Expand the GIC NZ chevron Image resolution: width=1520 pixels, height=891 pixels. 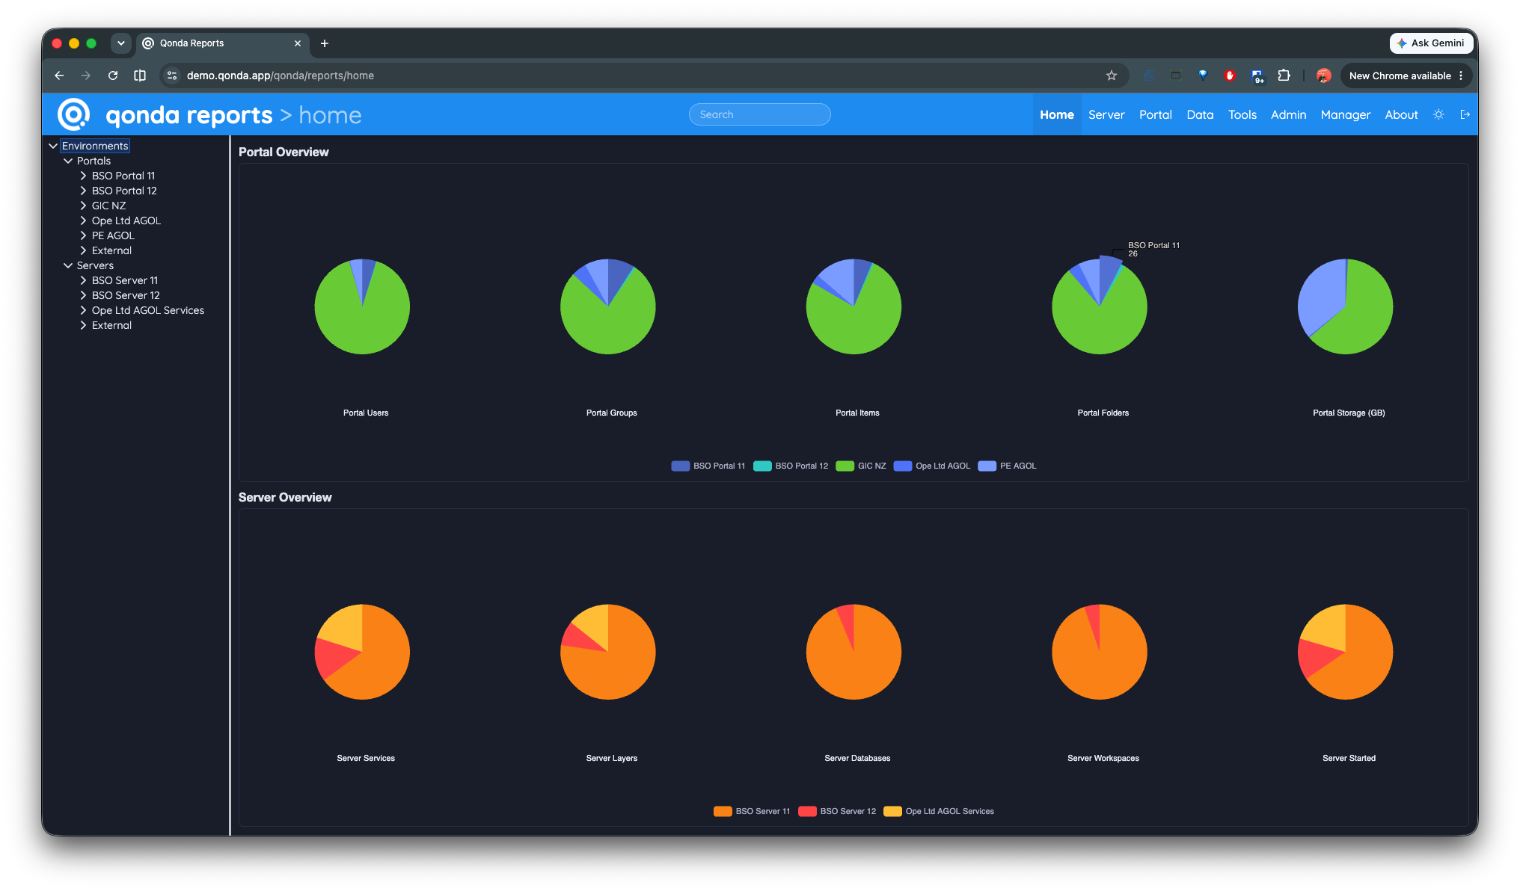tap(83, 206)
